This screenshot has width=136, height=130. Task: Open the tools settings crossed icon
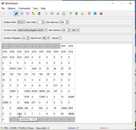click(x=58, y=14)
